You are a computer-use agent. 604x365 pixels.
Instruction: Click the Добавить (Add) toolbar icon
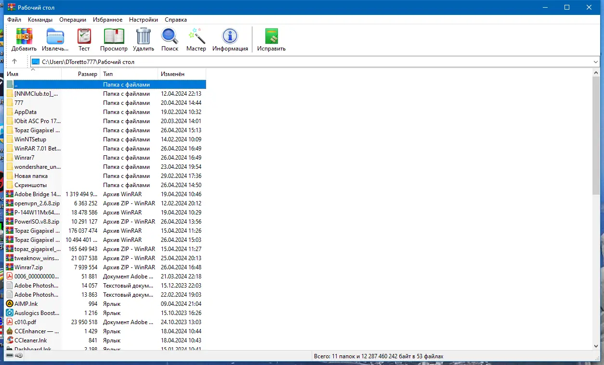pyautogui.click(x=24, y=36)
